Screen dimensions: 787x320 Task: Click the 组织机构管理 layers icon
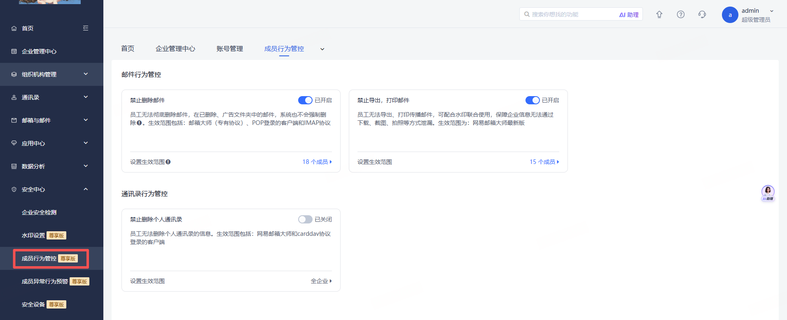tap(14, 74)
